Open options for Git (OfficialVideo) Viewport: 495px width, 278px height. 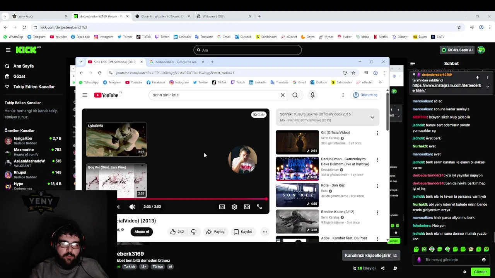[377, 133]
